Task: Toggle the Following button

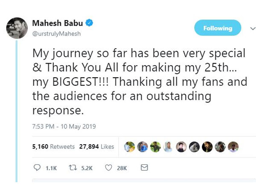Action: click(x=218, y=28)
